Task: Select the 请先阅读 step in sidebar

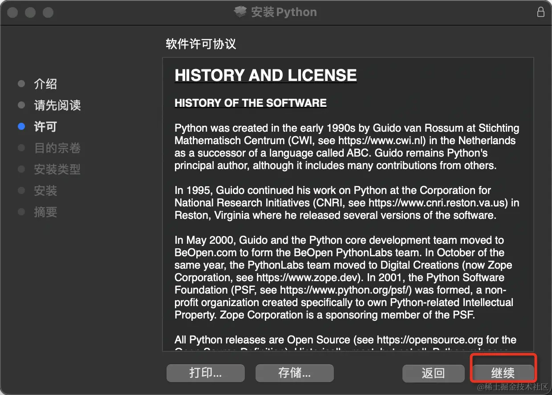Action: pyautogui.click(x=57, y=105)
